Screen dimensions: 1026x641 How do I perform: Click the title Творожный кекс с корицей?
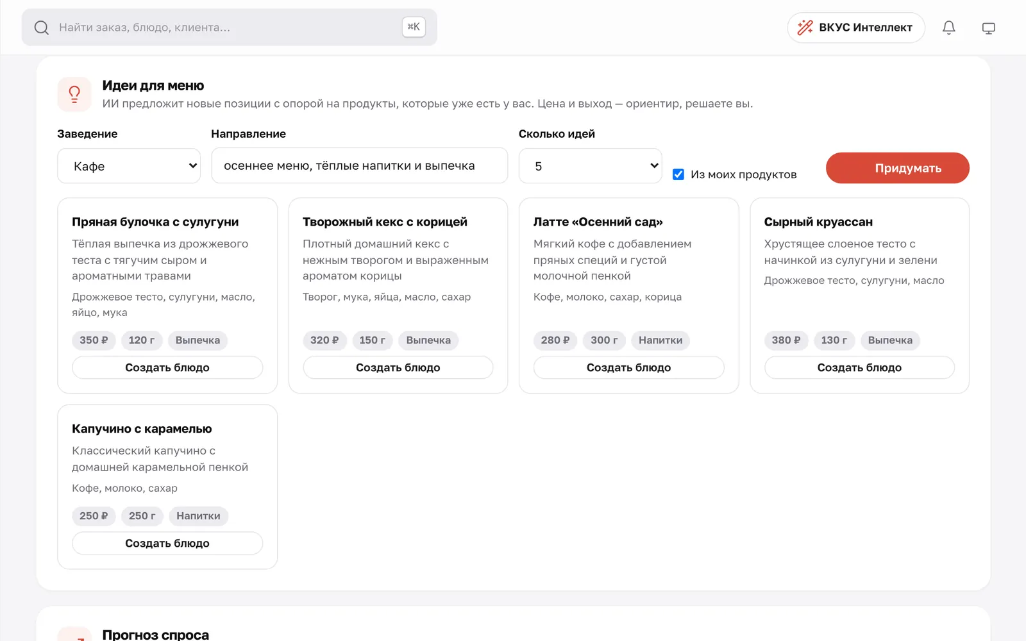tap(385, 222)
